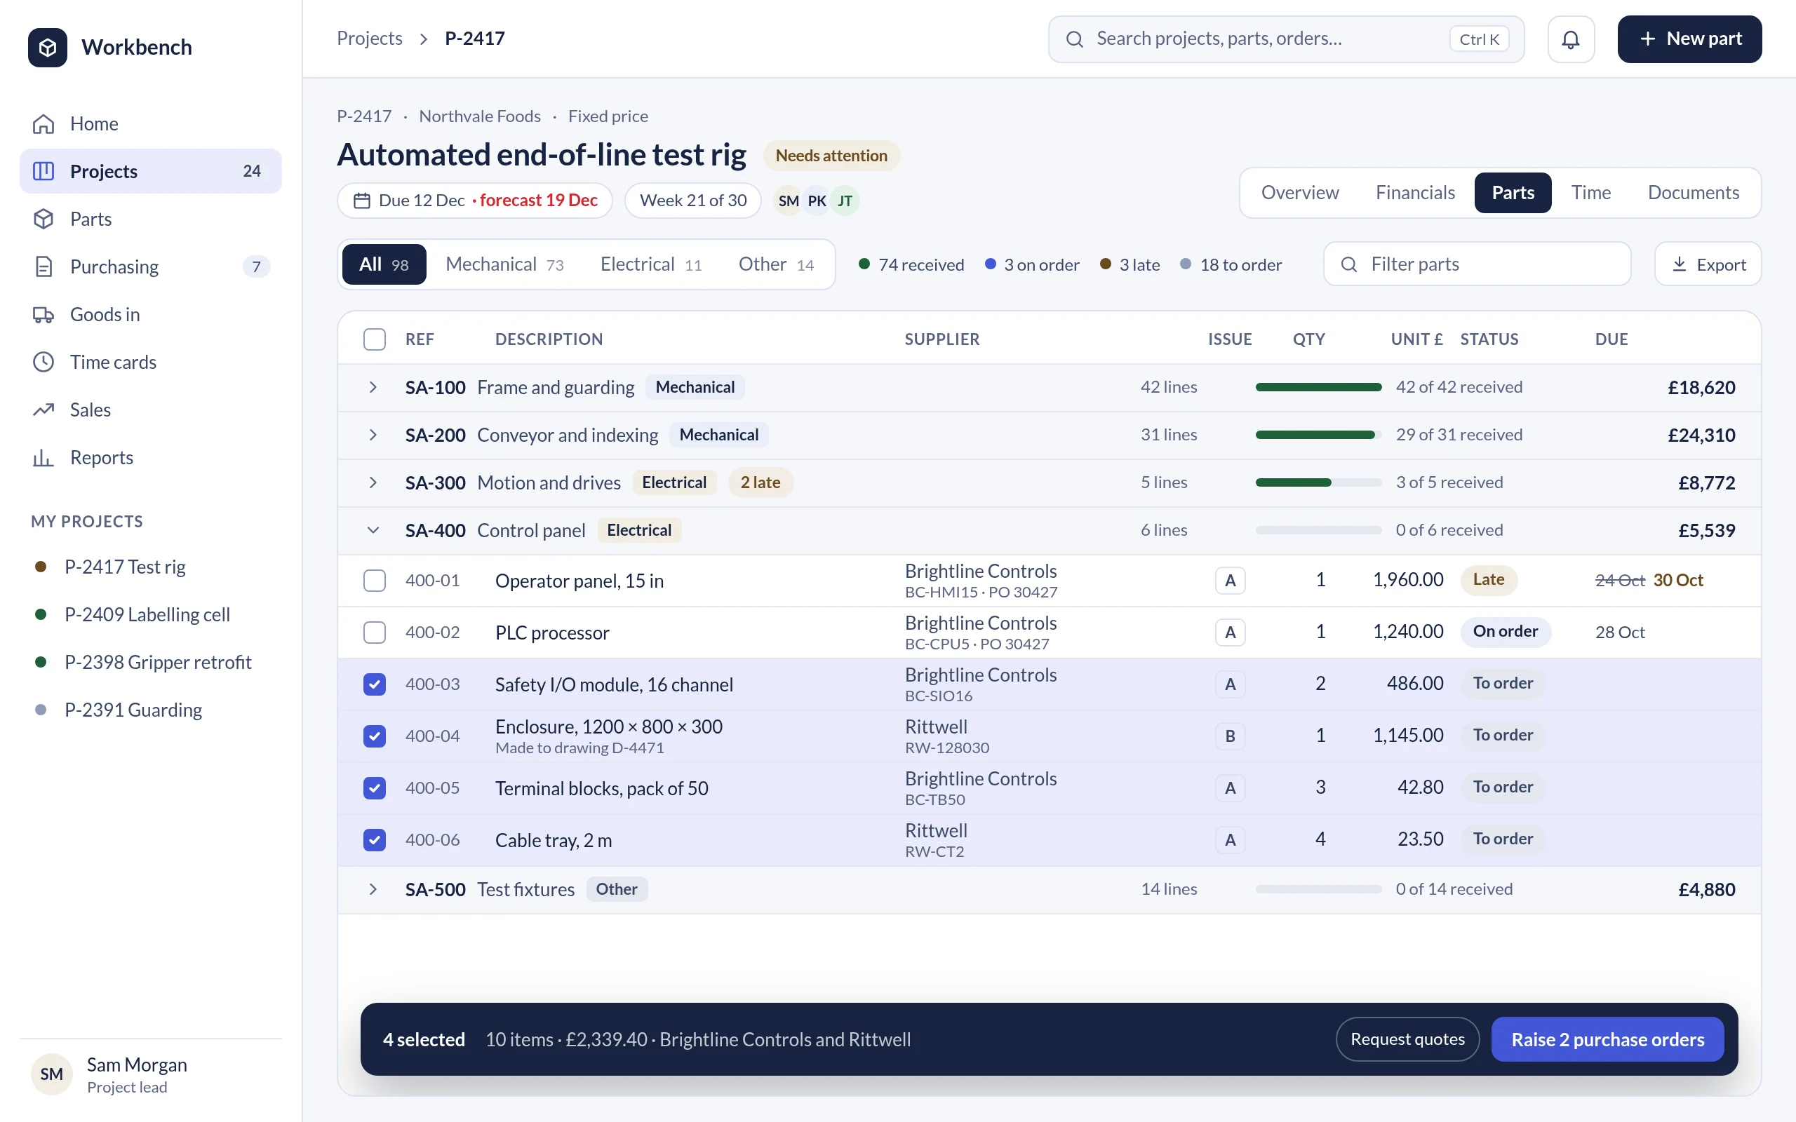Click Raise 2 purchase orders
The image size is (1796, 1122).
click(1607, 1039)
